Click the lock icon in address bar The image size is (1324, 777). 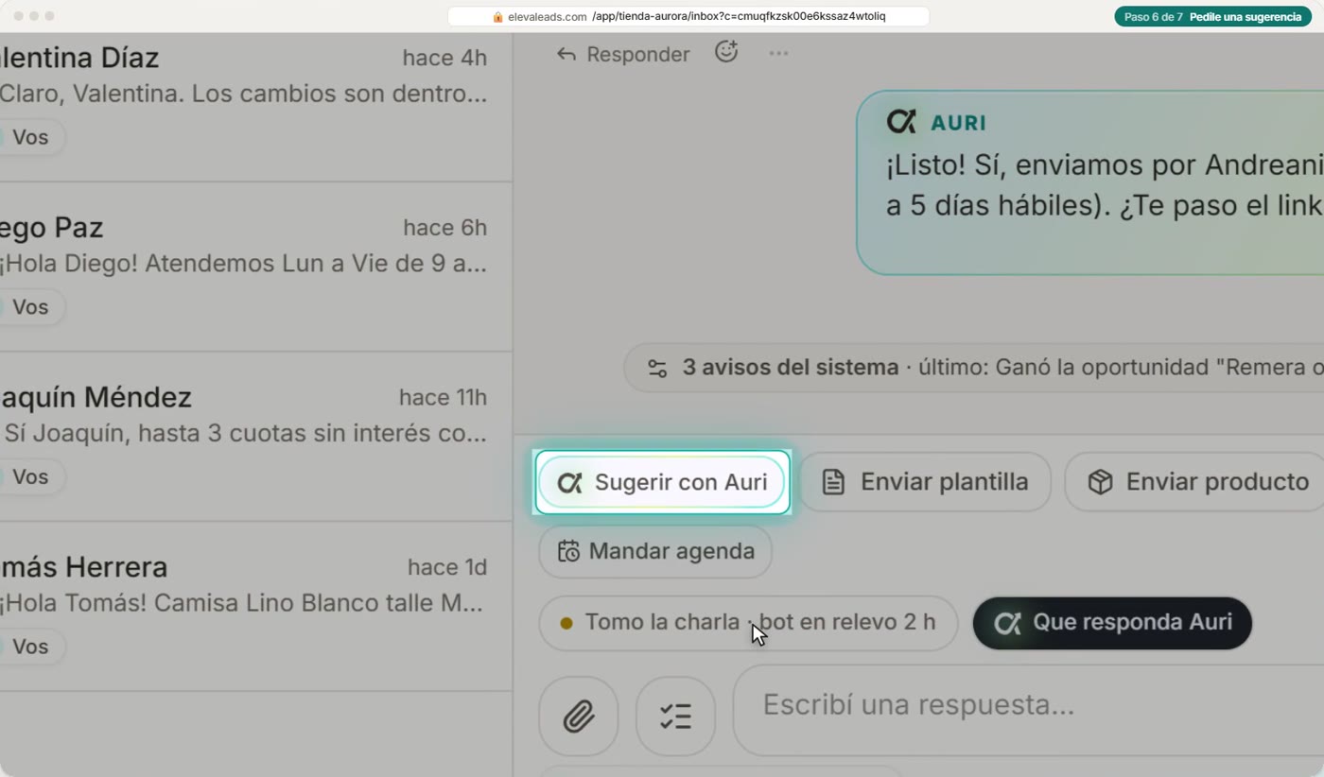pos(497,17)
